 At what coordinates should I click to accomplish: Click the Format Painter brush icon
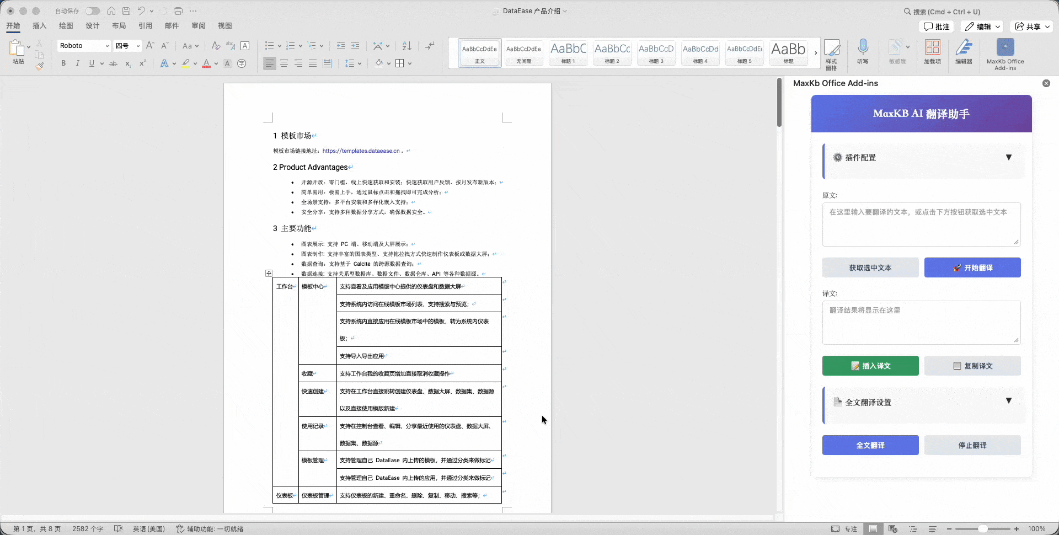click(x=40, y=66)
